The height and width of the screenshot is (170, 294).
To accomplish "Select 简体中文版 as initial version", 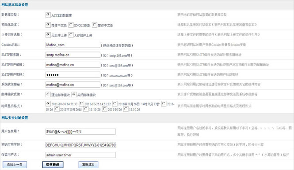I will pyautogui.click(x=48, y=25).
